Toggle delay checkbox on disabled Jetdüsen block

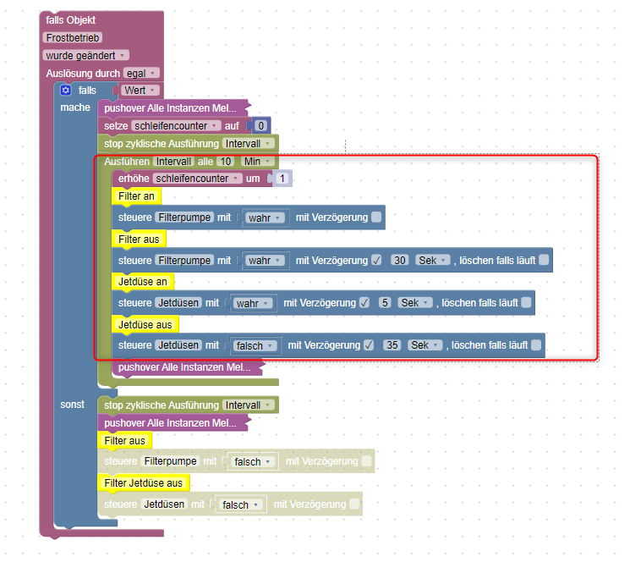(354, 504)
